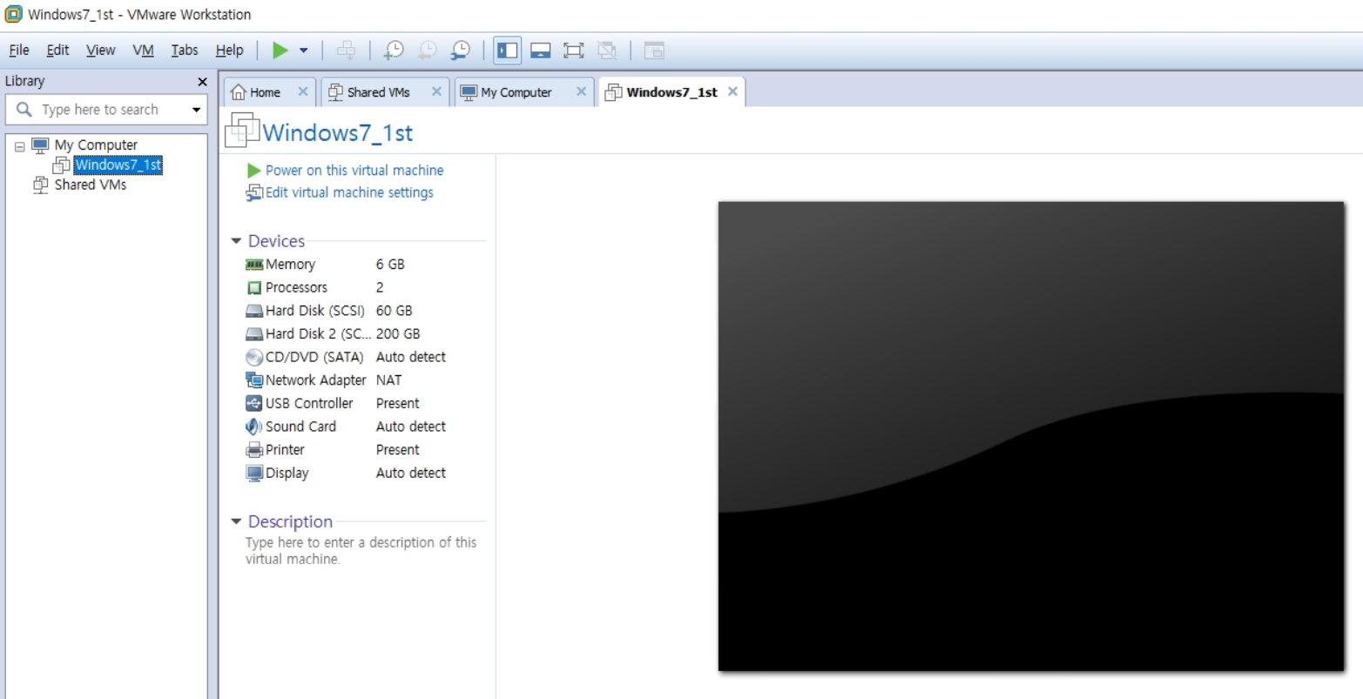1363x699 pixels.
Task: Close the Windows7_1st tab
Action: (732, 91)
